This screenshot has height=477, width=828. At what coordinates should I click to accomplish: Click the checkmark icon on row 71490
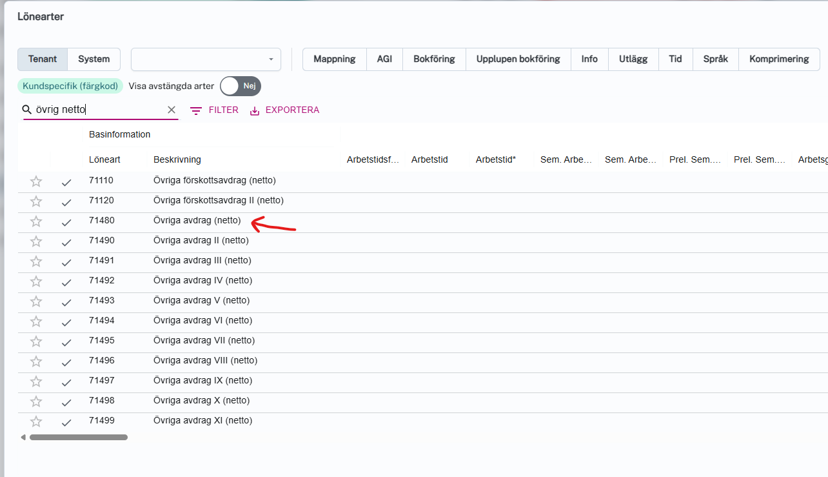[x=66, y=243]
